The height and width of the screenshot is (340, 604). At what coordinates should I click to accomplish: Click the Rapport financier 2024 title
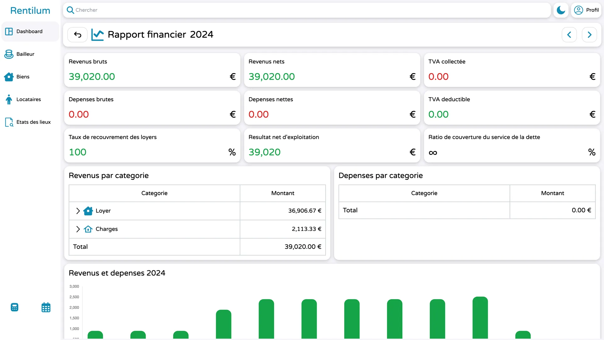point(160,35)
